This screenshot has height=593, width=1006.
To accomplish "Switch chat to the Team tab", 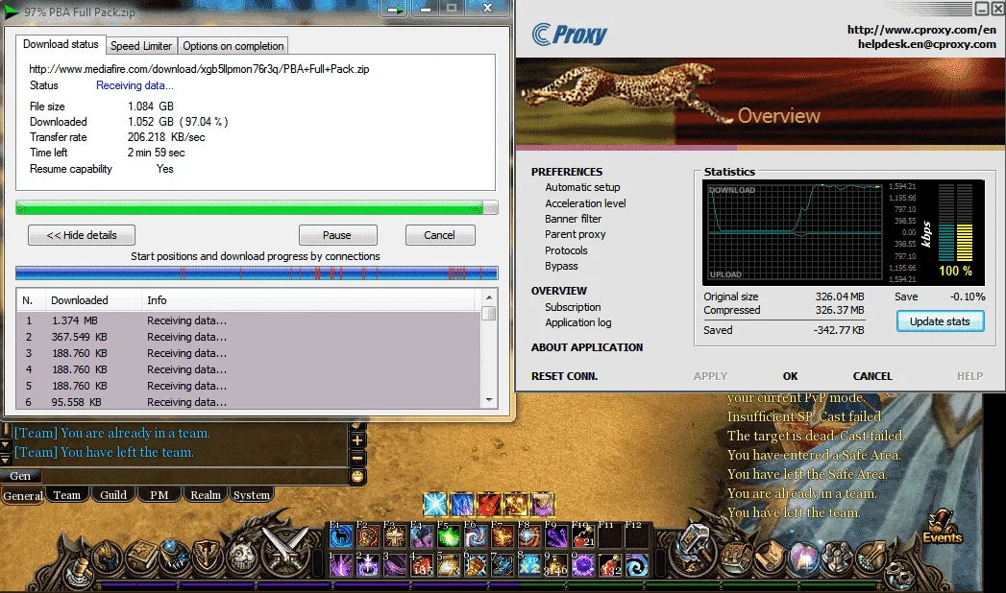I will tap(66, 495).
